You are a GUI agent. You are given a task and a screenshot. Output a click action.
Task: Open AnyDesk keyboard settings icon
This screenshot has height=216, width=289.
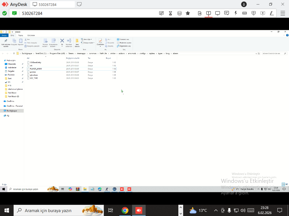point(245,13)
